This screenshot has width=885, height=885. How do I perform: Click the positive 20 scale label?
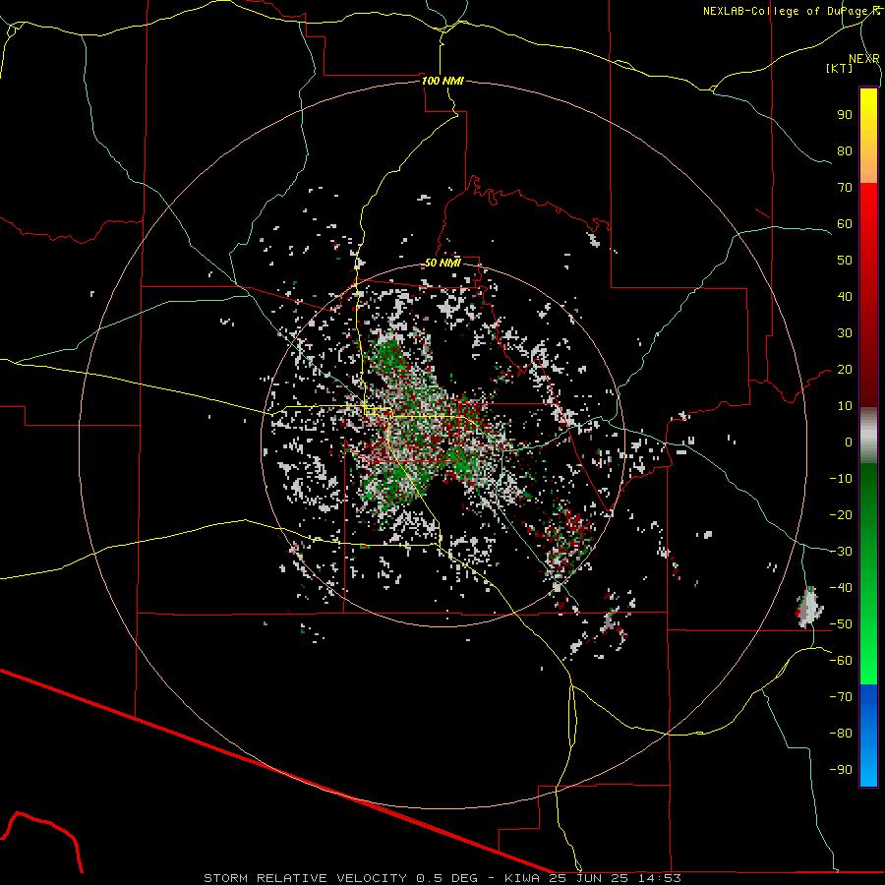[845, 370]
